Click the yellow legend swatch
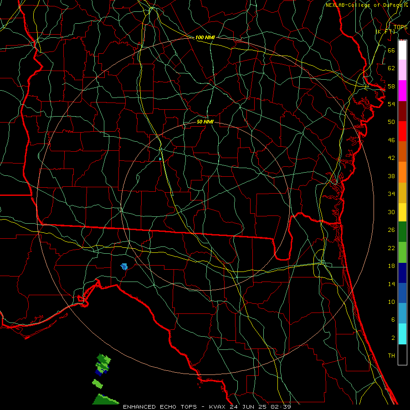Viewport: 410px width, 410px height. 402,212
